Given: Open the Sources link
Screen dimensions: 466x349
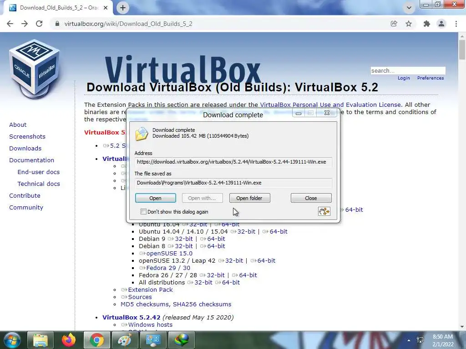Looking at the screenshot, I should [x=140, y=297].
